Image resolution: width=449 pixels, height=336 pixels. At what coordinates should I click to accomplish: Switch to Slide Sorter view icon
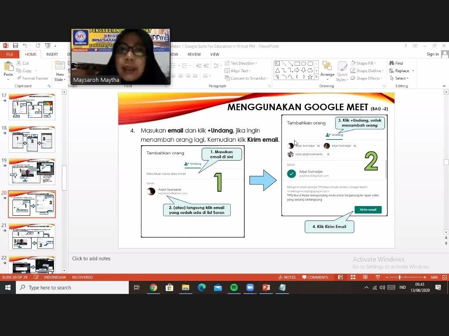(x=353, y=277)
